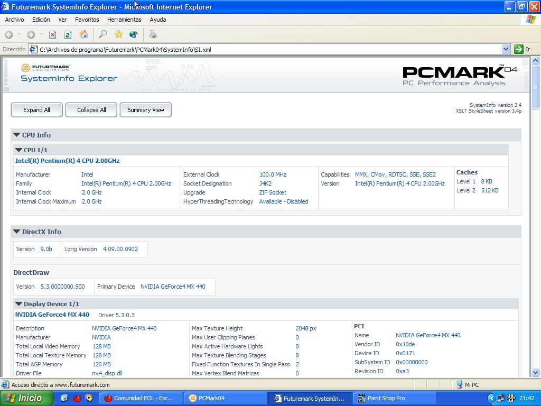This screenshot has height=406, width=541.
Task: Open the Inicio start button
Action: (x=27, y=398)
